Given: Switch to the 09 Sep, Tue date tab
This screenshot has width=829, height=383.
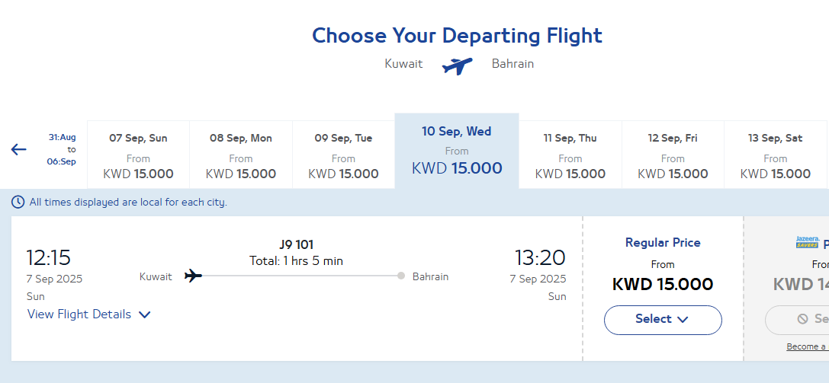Looking at the screenshot, I should [343, 155].
